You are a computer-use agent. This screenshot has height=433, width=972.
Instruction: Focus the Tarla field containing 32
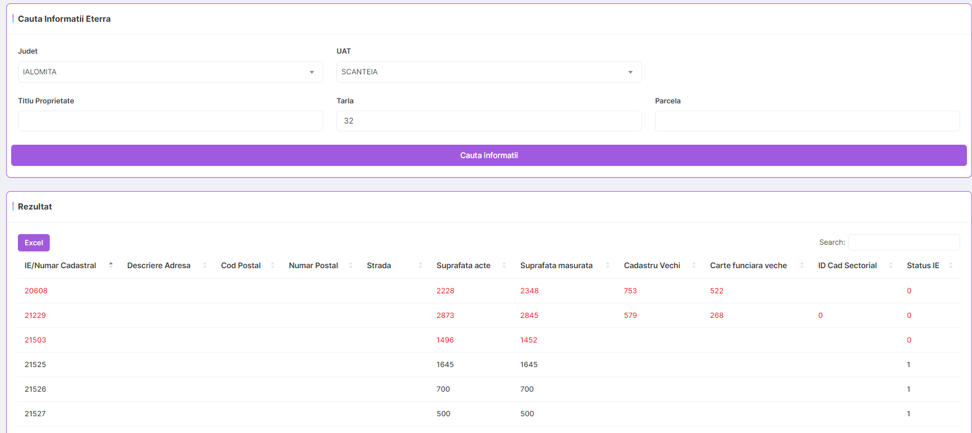pos(489,121)
